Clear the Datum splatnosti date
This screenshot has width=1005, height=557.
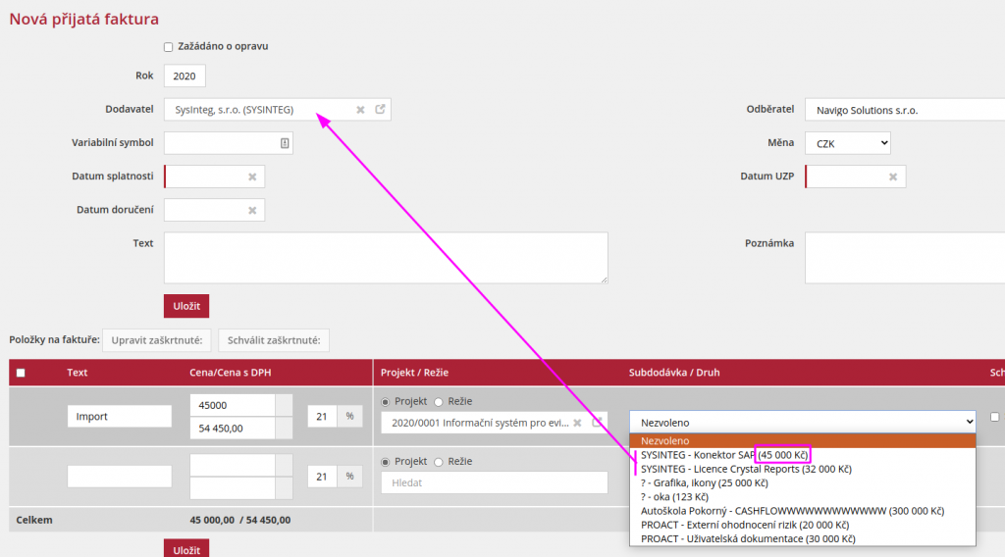pyautogui.click(x=252, y=177)
